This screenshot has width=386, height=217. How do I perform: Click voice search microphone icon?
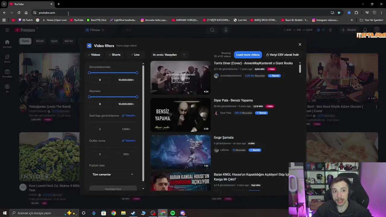coord(226,30)
